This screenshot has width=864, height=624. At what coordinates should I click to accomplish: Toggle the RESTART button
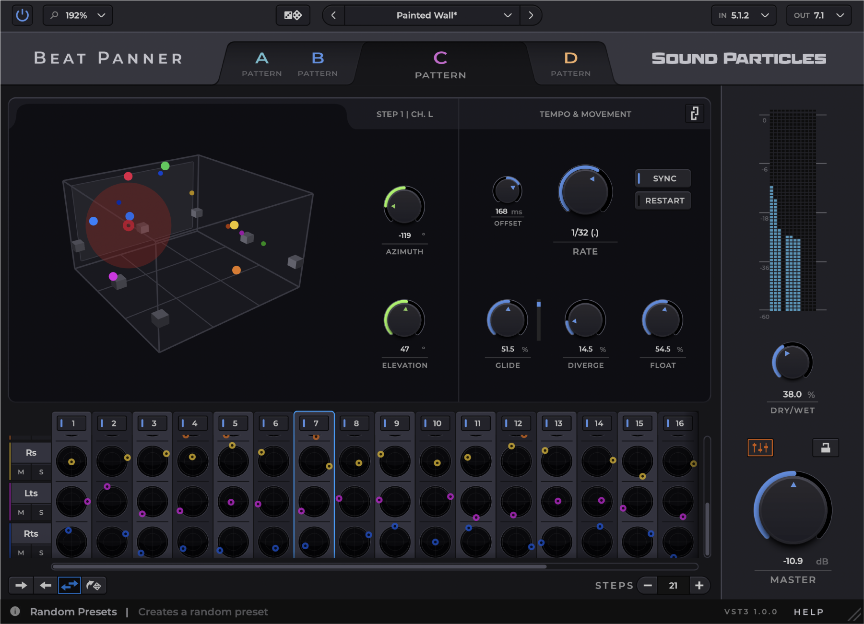[x=663, y=200]
